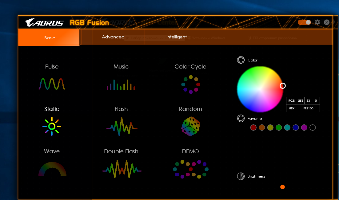339x200 pixels.
Task: Click the DEMO label
Action: click(190, 151)
